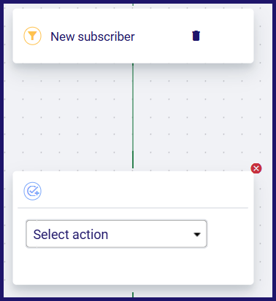Remove the action step with the red X
This screenshot has height=301, width=276.
click(256, 168)
